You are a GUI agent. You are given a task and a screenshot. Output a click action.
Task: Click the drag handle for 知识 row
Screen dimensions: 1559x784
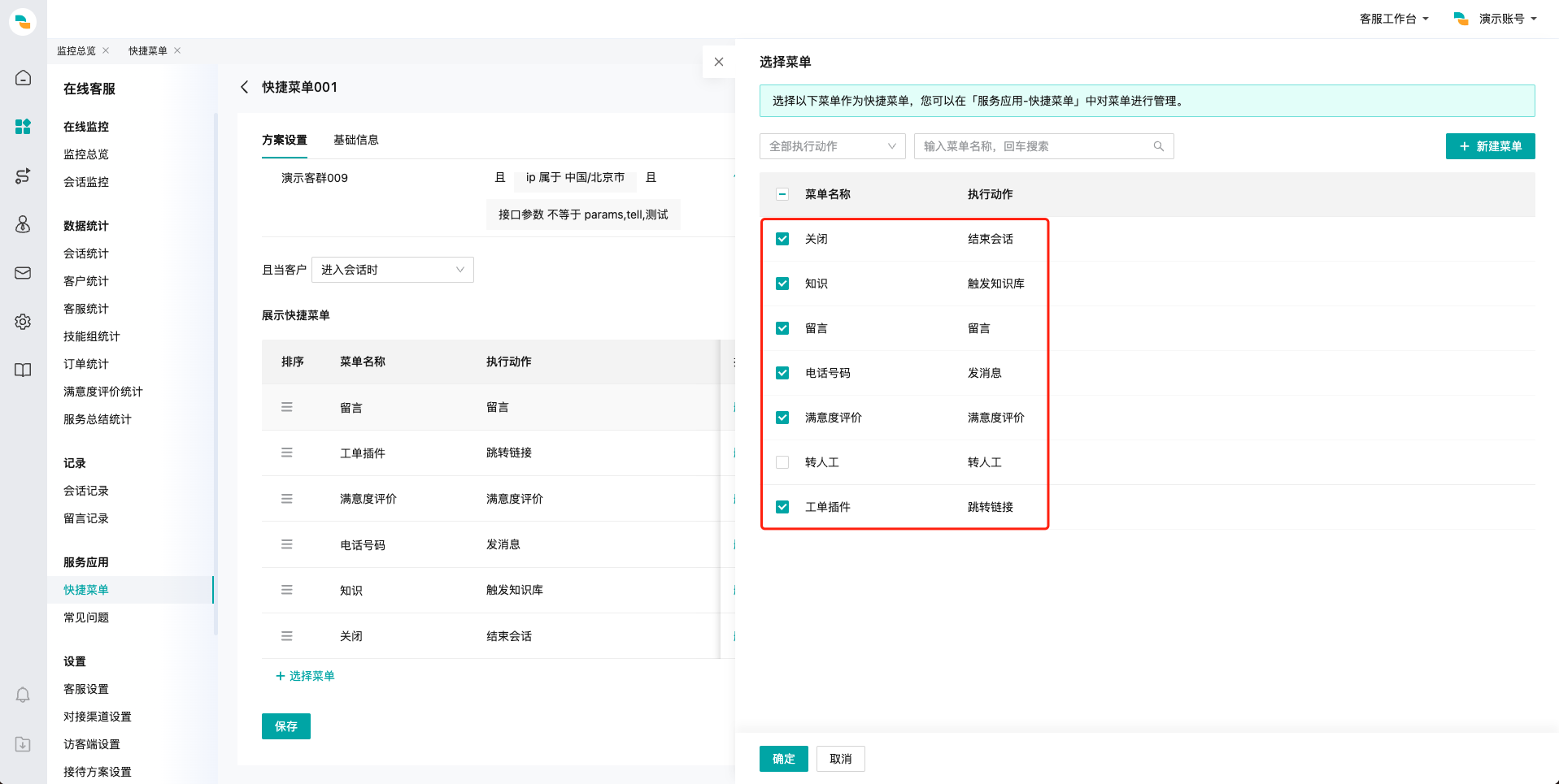[287, 590]
